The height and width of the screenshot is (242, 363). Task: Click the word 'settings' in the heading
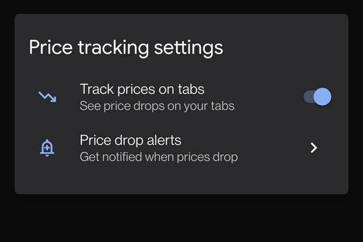point(188,48)
